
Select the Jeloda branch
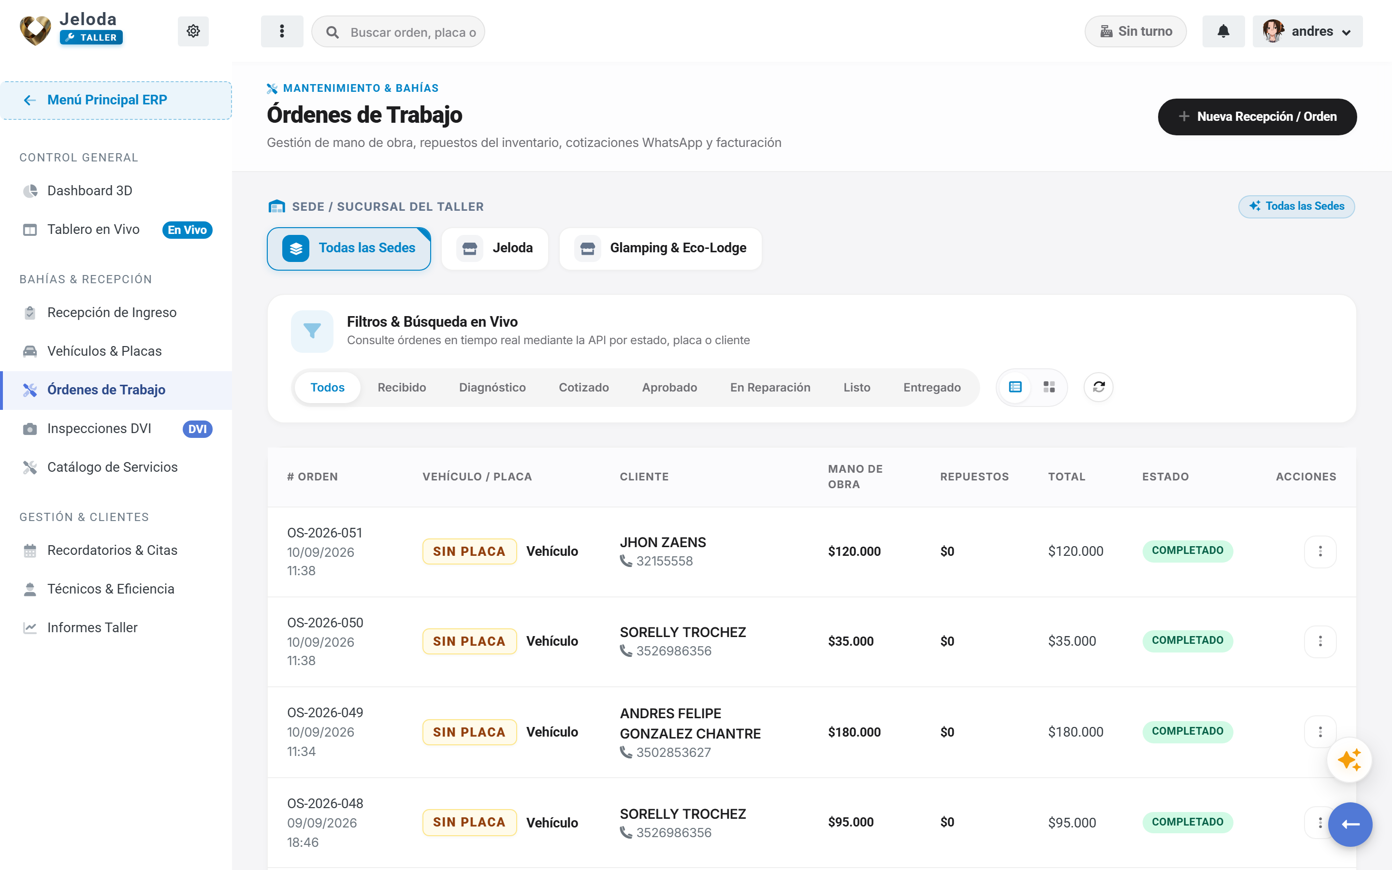[494, 248]
